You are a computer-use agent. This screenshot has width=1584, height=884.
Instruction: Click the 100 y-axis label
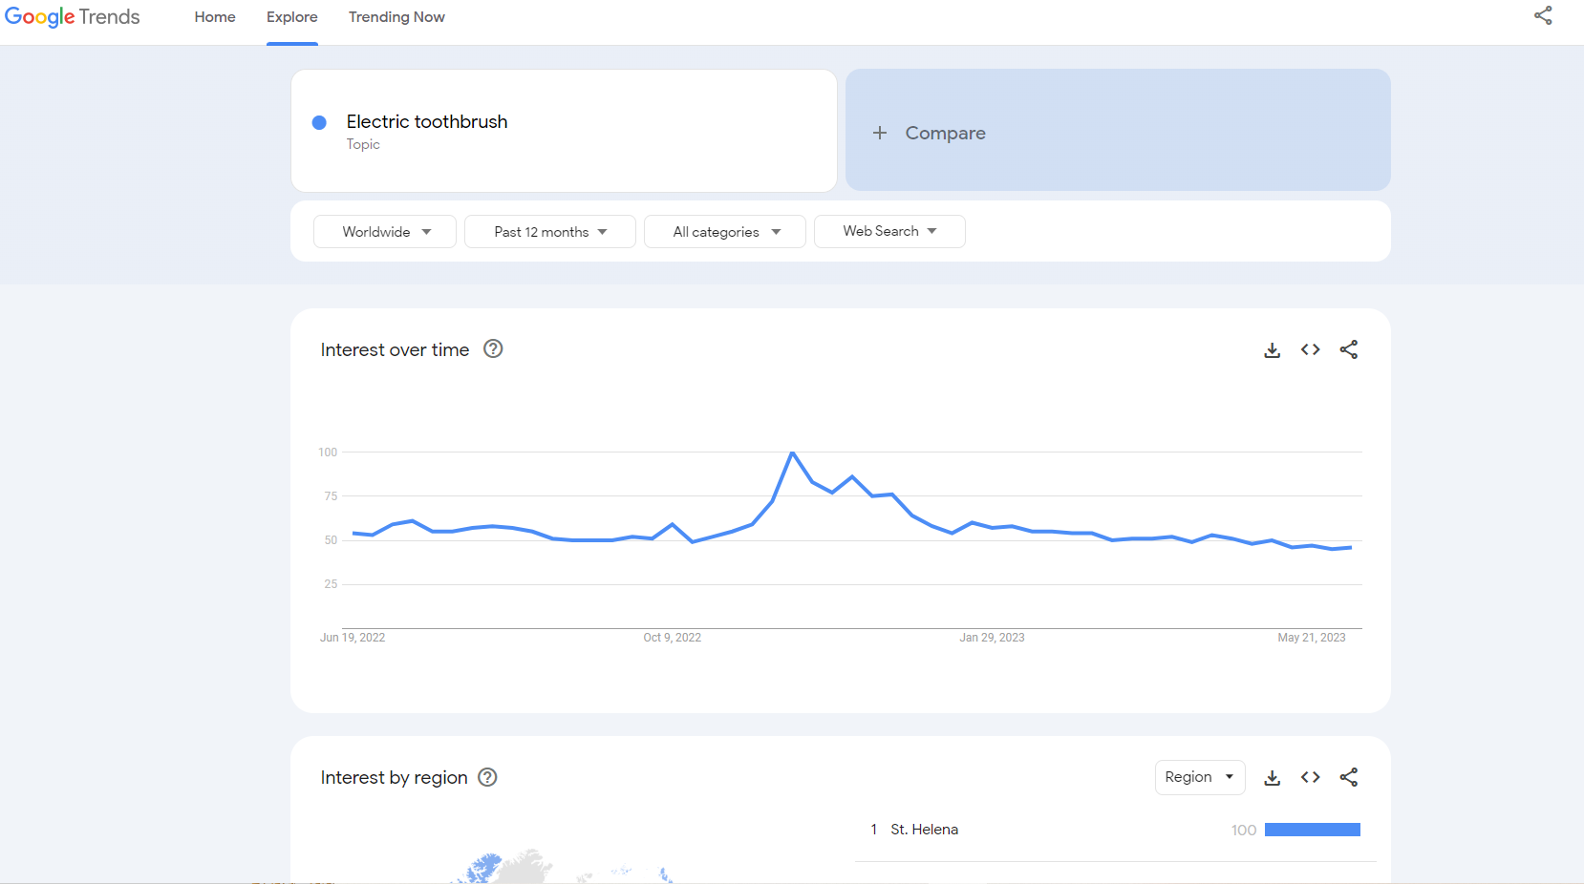tap(328, 453)
